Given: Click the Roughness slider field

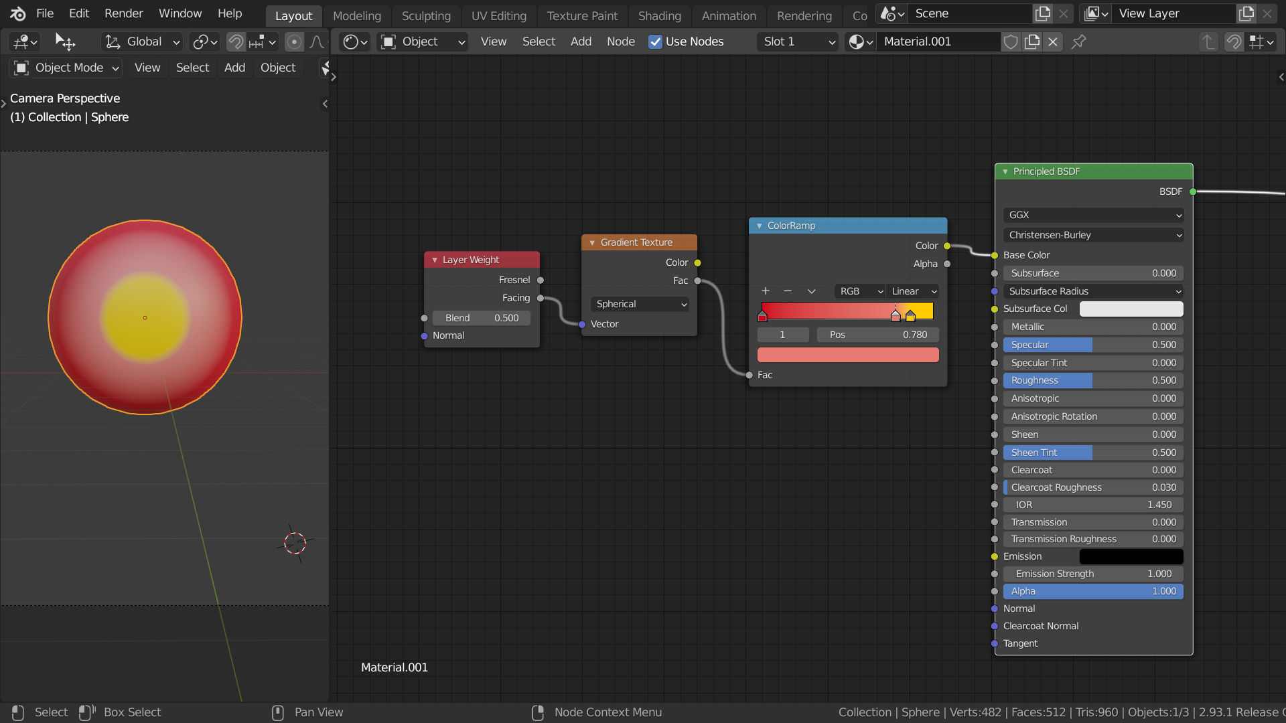Looking at the screenshot, I should coord(1094,380).
